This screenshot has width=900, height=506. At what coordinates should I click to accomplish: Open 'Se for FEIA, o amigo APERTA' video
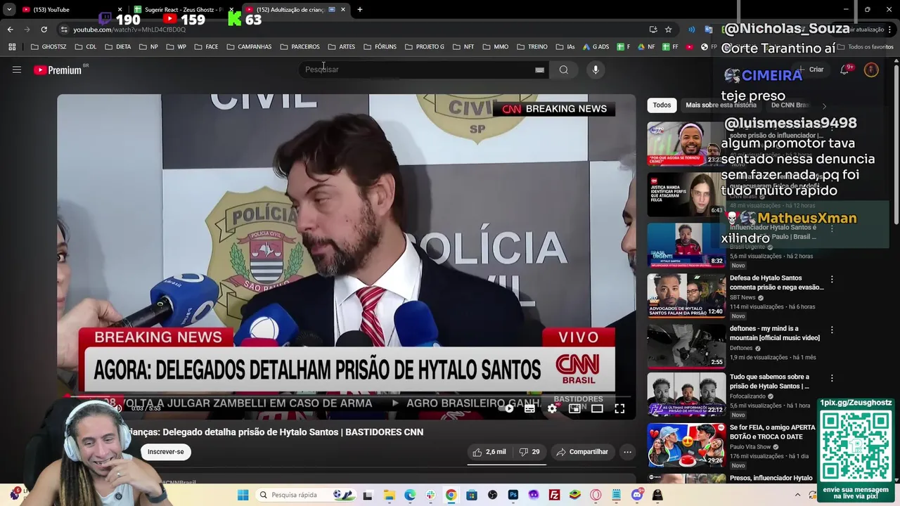(772, 432)
